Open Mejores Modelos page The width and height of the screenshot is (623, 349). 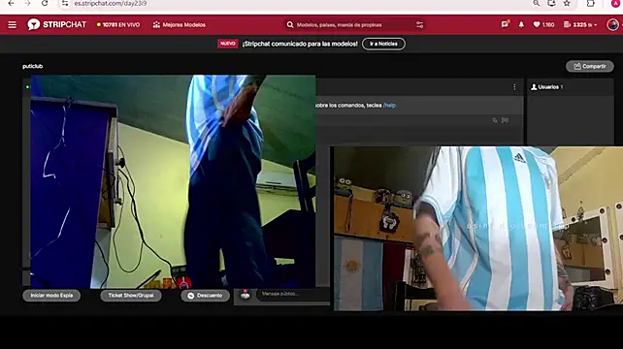(x=180, y=24)
